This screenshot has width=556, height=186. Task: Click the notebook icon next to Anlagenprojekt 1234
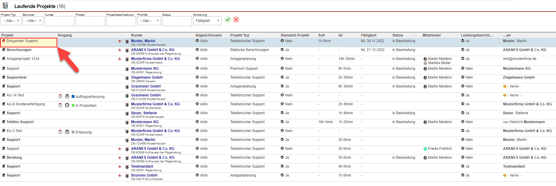[x=4, y=59]
